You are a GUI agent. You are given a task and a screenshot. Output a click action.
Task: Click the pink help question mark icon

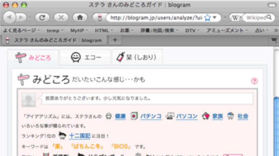tap(254, 81)
